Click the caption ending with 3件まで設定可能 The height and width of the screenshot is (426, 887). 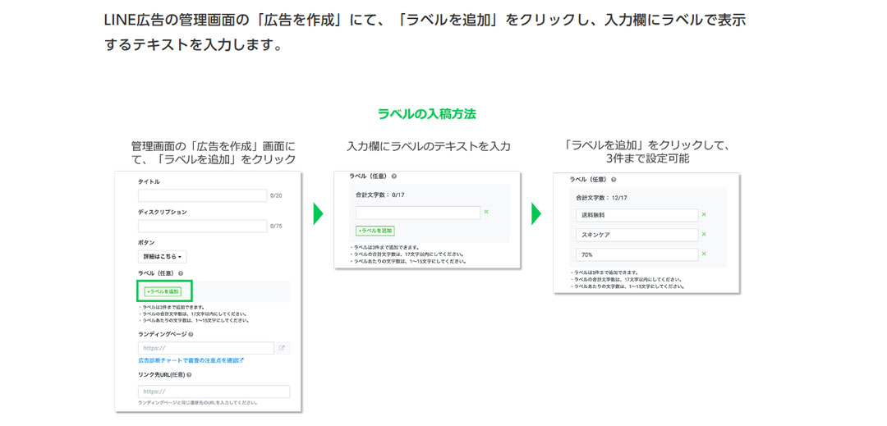(647, 151)
